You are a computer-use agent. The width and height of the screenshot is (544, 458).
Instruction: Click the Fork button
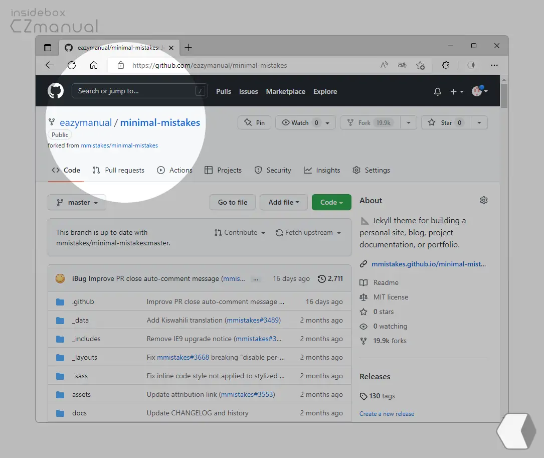pos(370,122)
